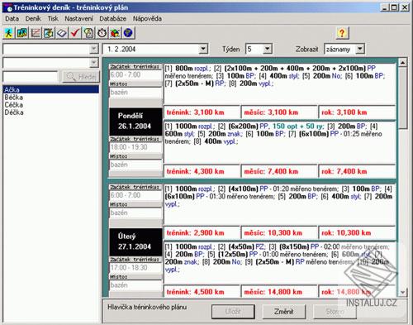Viewport: 413px width, 325px height.
Task: Click the 'trénink: 4,300 km' cell
Action: click(x=202, y=171)
